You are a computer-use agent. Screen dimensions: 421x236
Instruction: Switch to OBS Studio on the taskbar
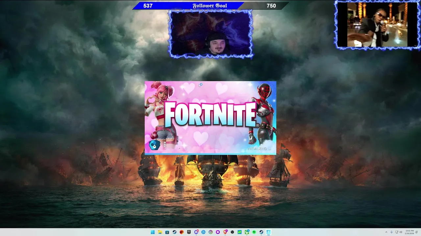coord(232,232)
